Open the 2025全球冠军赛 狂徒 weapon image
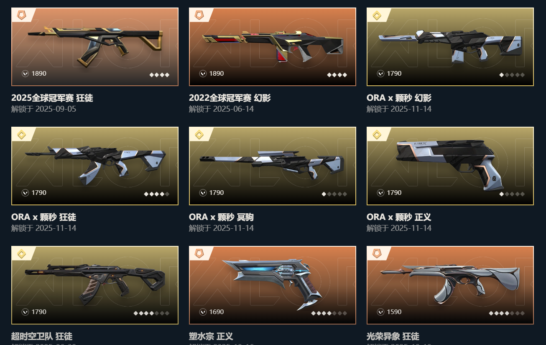Viewport: 546px width, 345px height. pyautogui.click(x=95, y=47)
